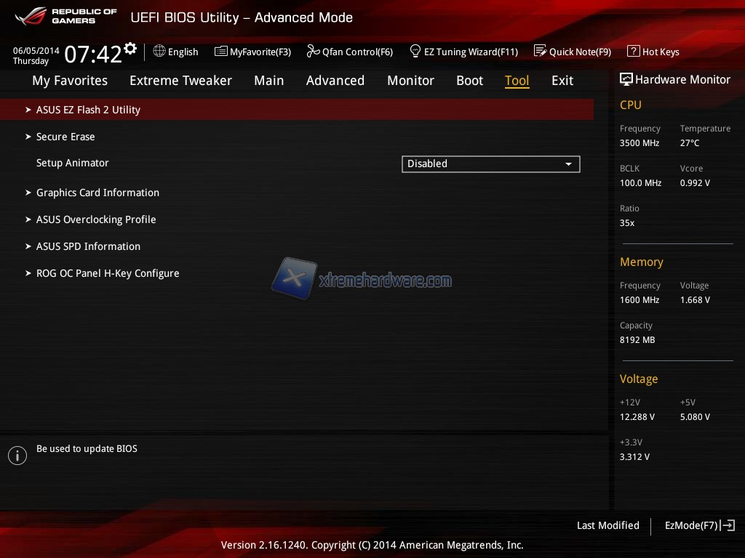Screen dimensions: 745x558
Task: Expand ASUS Overclocking Profile
Action: coord(96,219)
